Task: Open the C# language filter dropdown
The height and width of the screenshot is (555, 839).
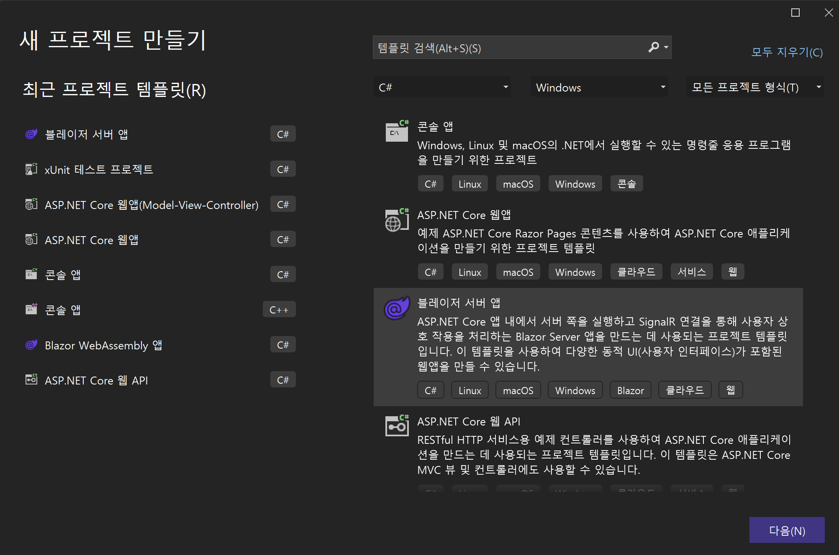Action: [x=442, y=87]
